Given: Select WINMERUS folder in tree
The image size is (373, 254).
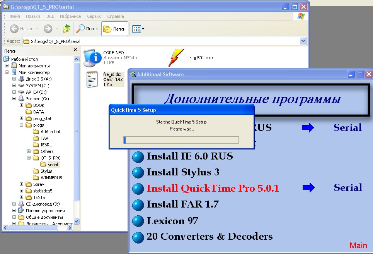Looking at the screenshot, I should click(x=48, y=178).
